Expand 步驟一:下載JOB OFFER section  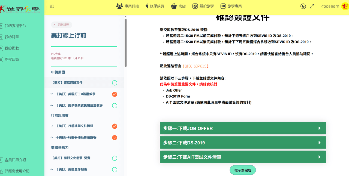pyautogui.click(x=243, y=128)
